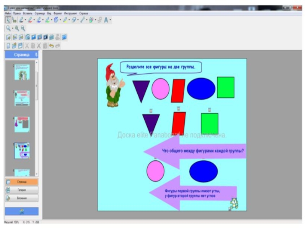Image resolution: width=306 pixels, height=229 pixels.
Task: Open the Файл menu
Action: tap(8, 13)
